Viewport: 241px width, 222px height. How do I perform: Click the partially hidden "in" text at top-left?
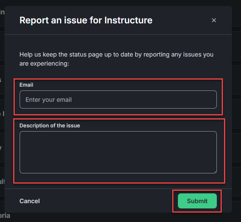(2, 12)
